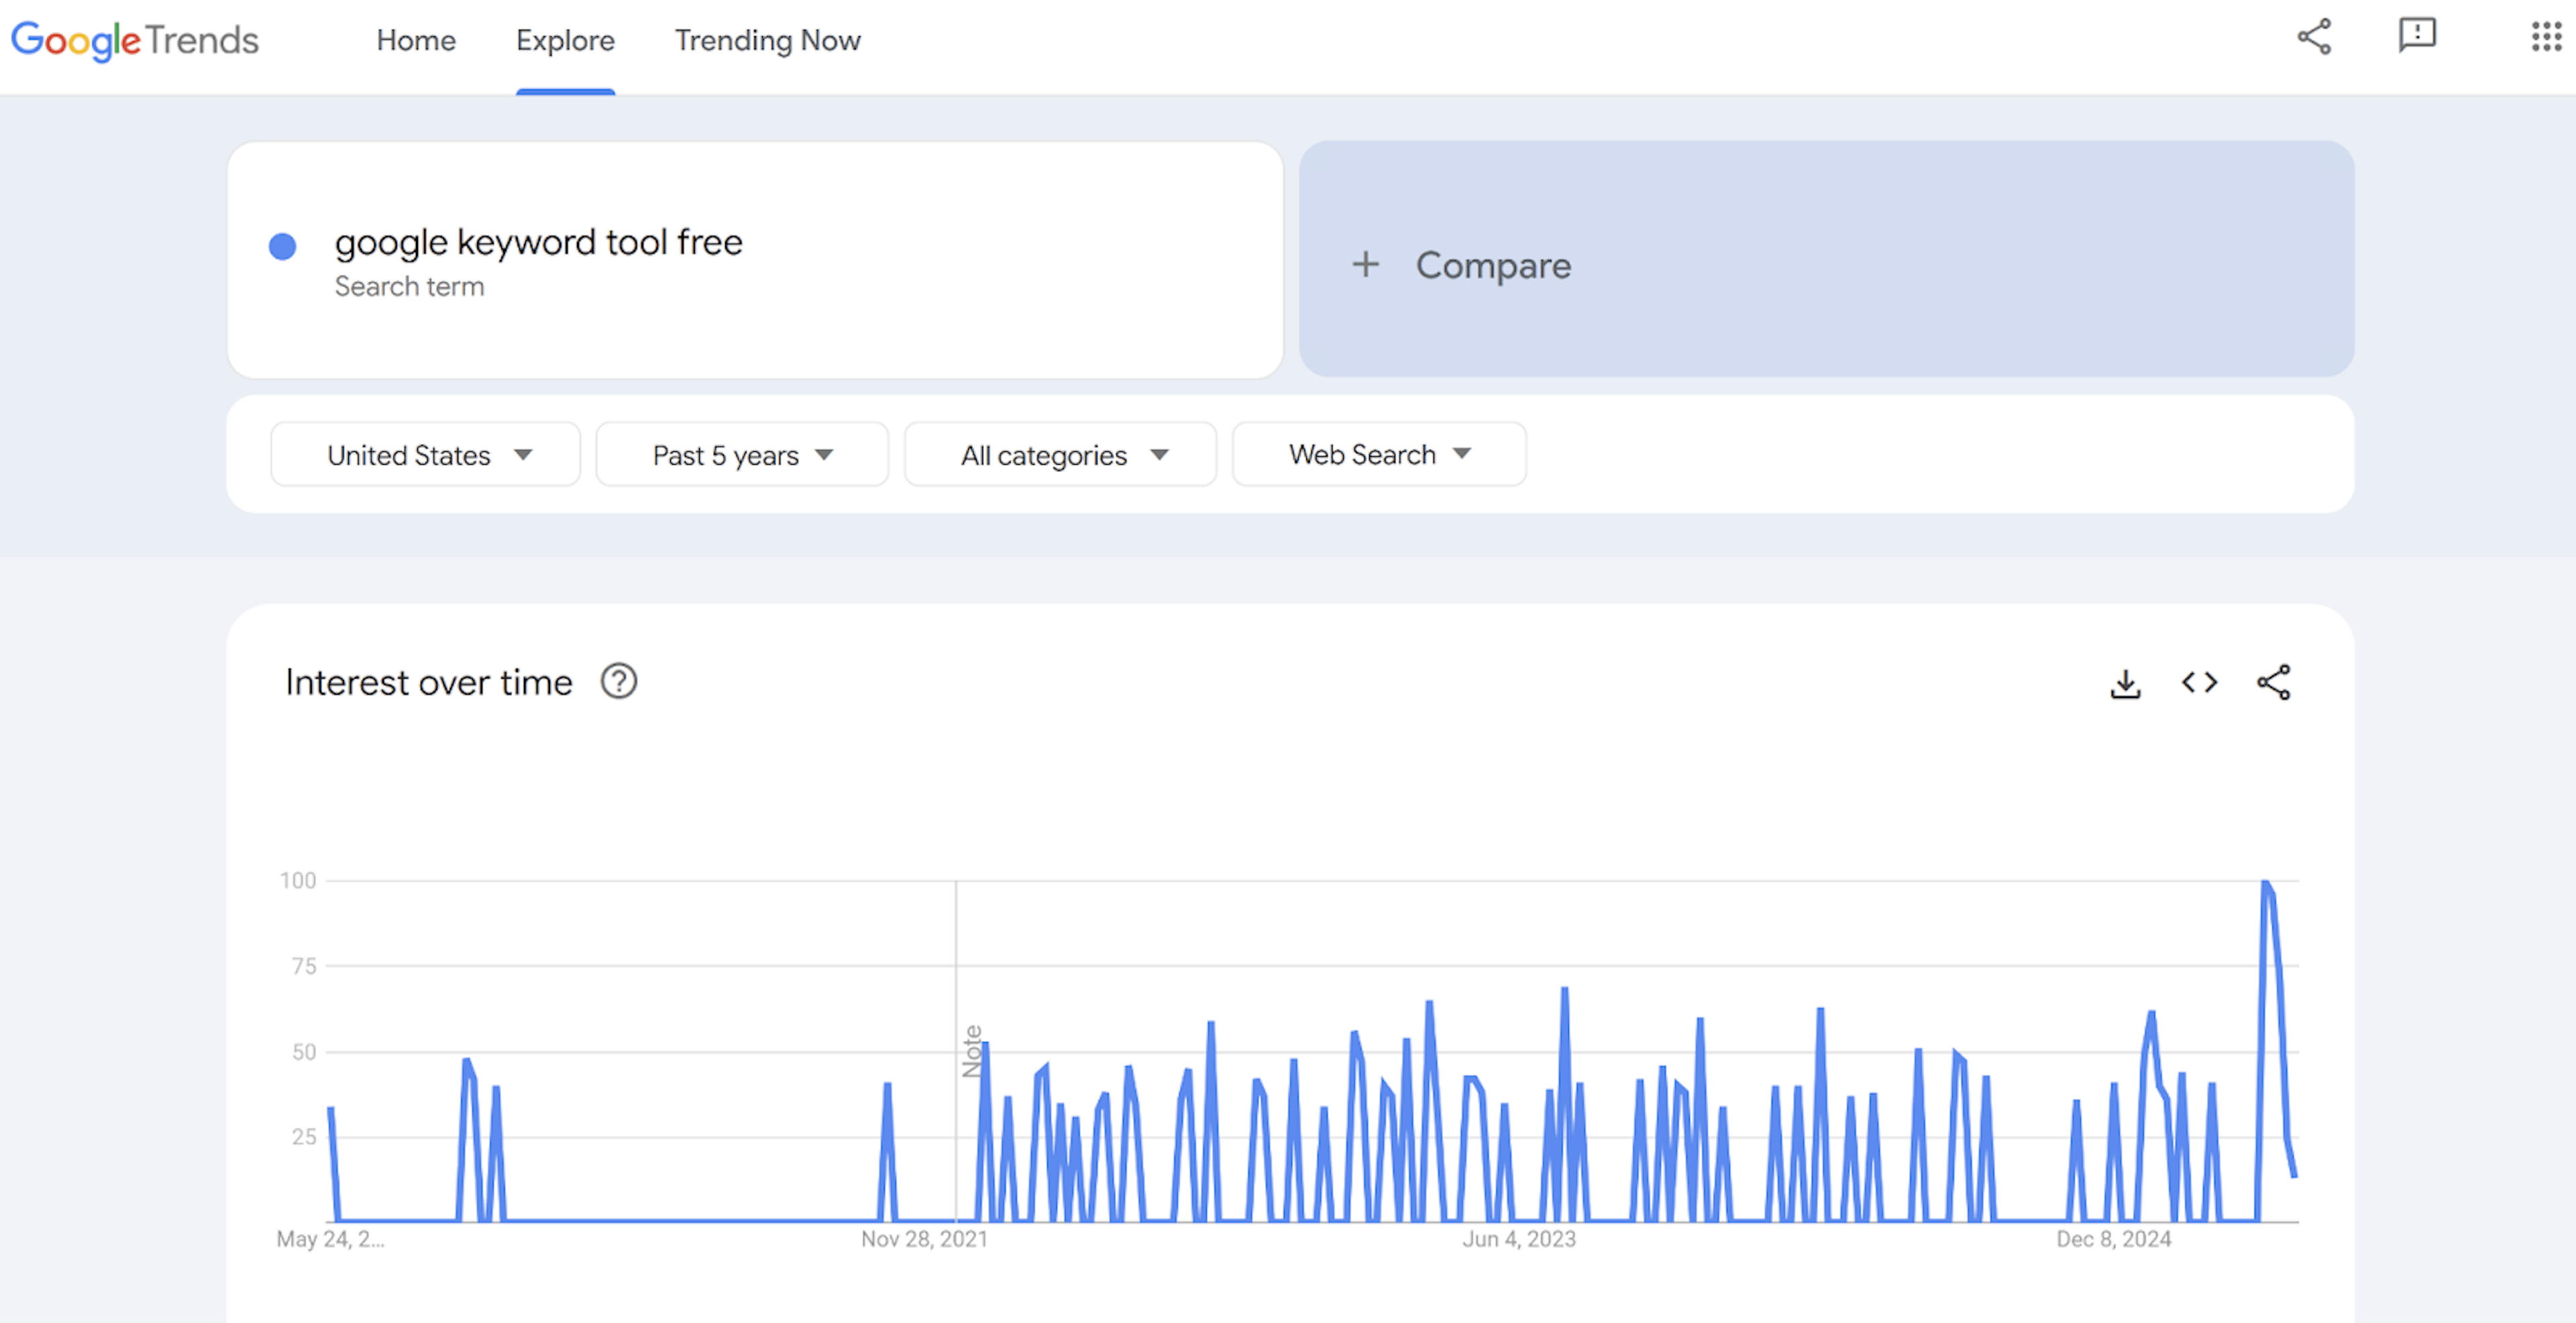Viewport: 2576px width, 1323px height.
Task: Open the Web Search type dropdown
Action: point(1379,455)
